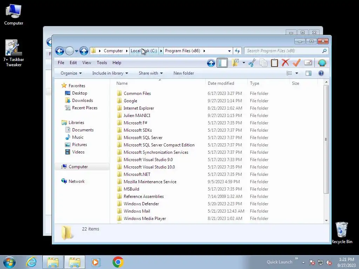Open the View menu
The height and width of the screenshot is (269, 359).
(x=87, y=63)
